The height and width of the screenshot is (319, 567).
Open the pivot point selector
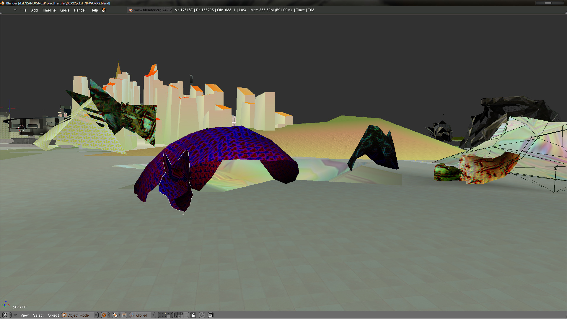(x=116, y=315)
